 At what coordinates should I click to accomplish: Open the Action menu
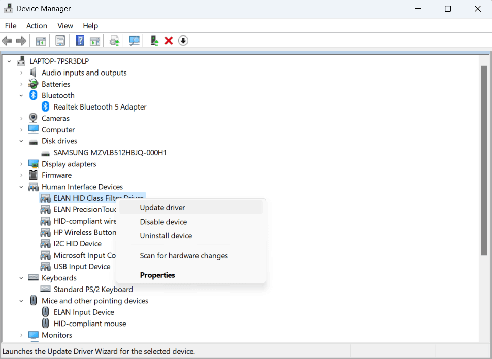click(x=37, y=26)
